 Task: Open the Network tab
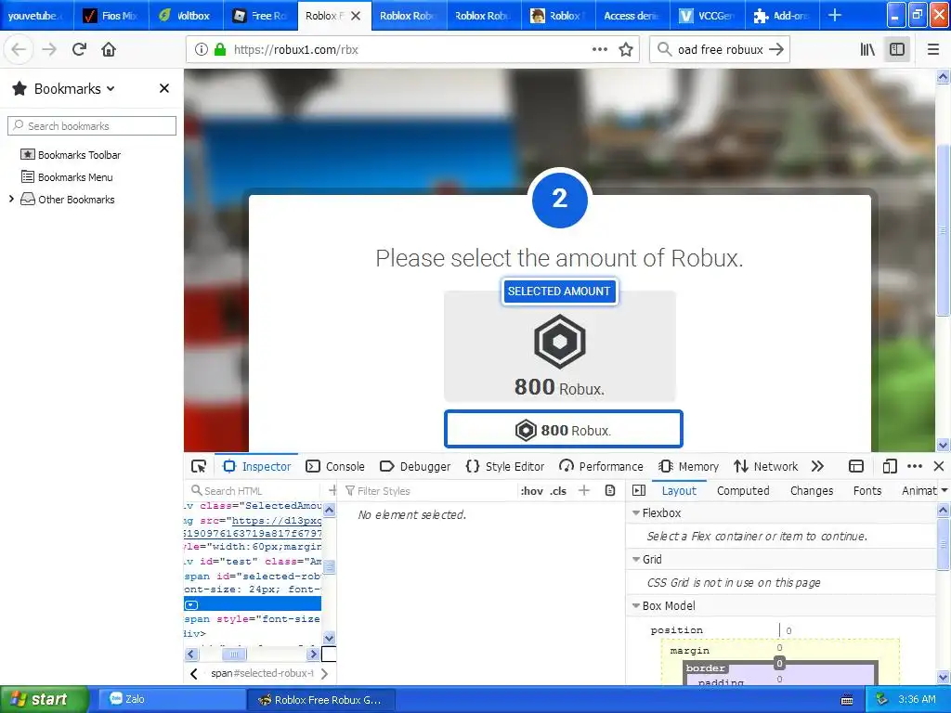(x=765, y=466)
